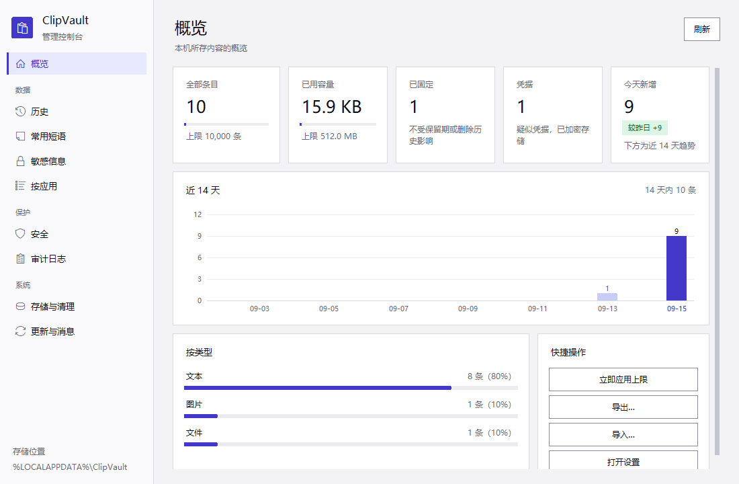
Task: Click the 刷新 button
Action: [702, 30]
